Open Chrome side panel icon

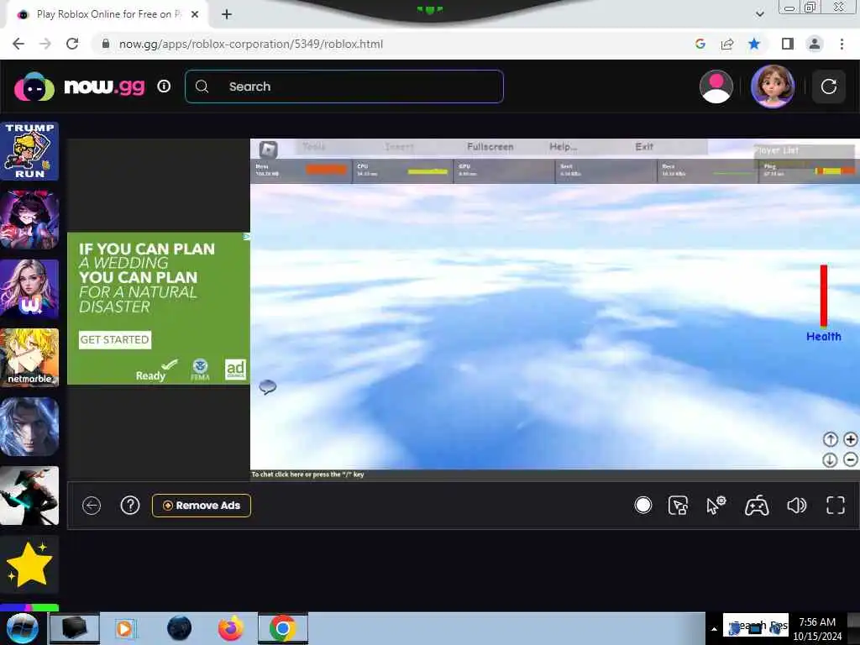pyautogui.click(x=788, y=44)
